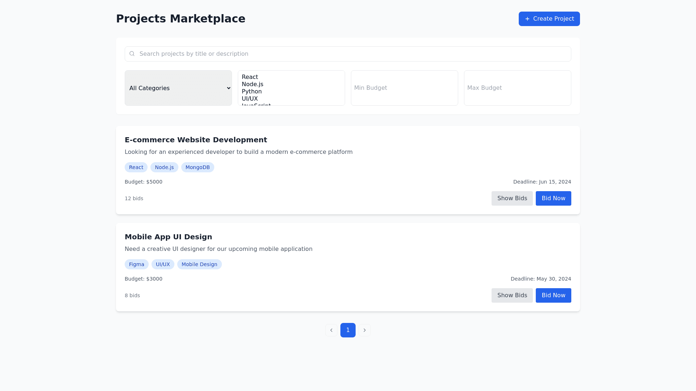The height and width of the screenshot is (391, 696).
Task: Click the Max Budget field
Action: (518, 88)
